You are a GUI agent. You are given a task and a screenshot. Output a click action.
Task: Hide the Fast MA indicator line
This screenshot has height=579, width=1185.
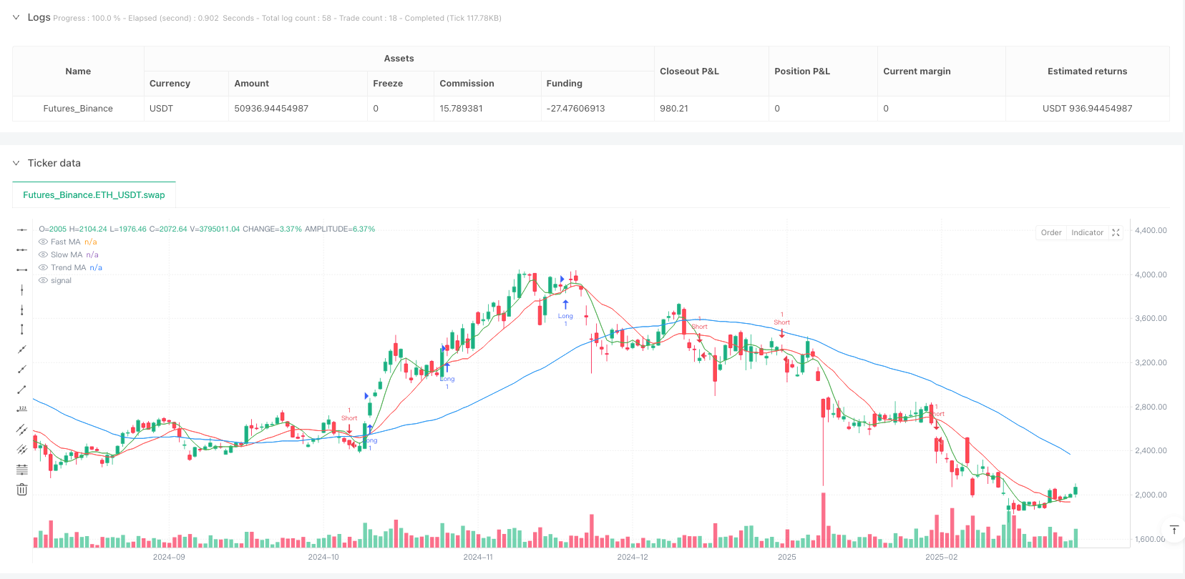43,242
